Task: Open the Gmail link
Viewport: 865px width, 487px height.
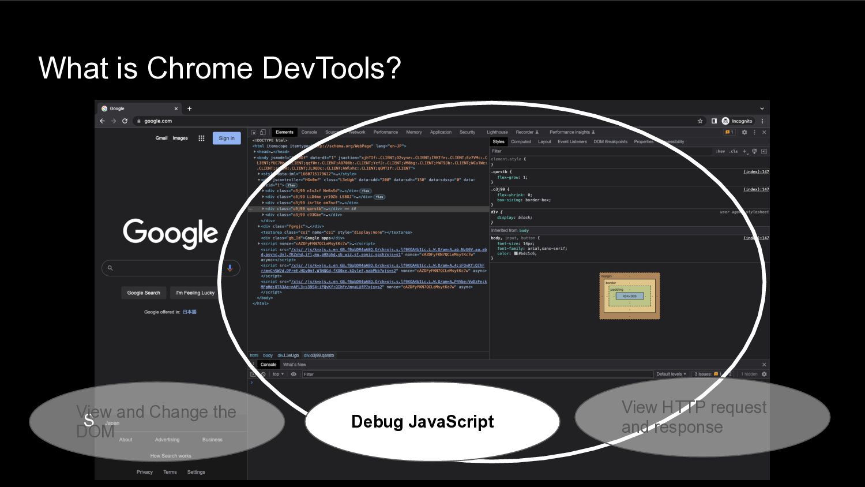Action: [161, 138]
